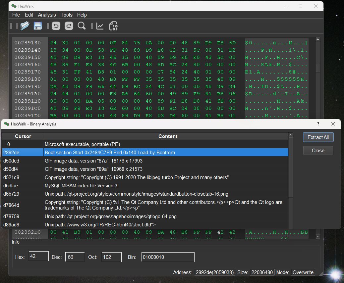Open the File menu

click(x=16, y=15)
